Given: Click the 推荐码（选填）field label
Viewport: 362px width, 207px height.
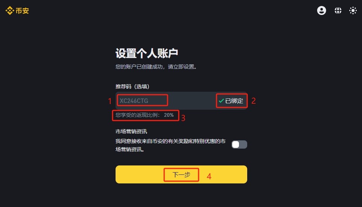Looking at the screenshot, I should [132, 86].
